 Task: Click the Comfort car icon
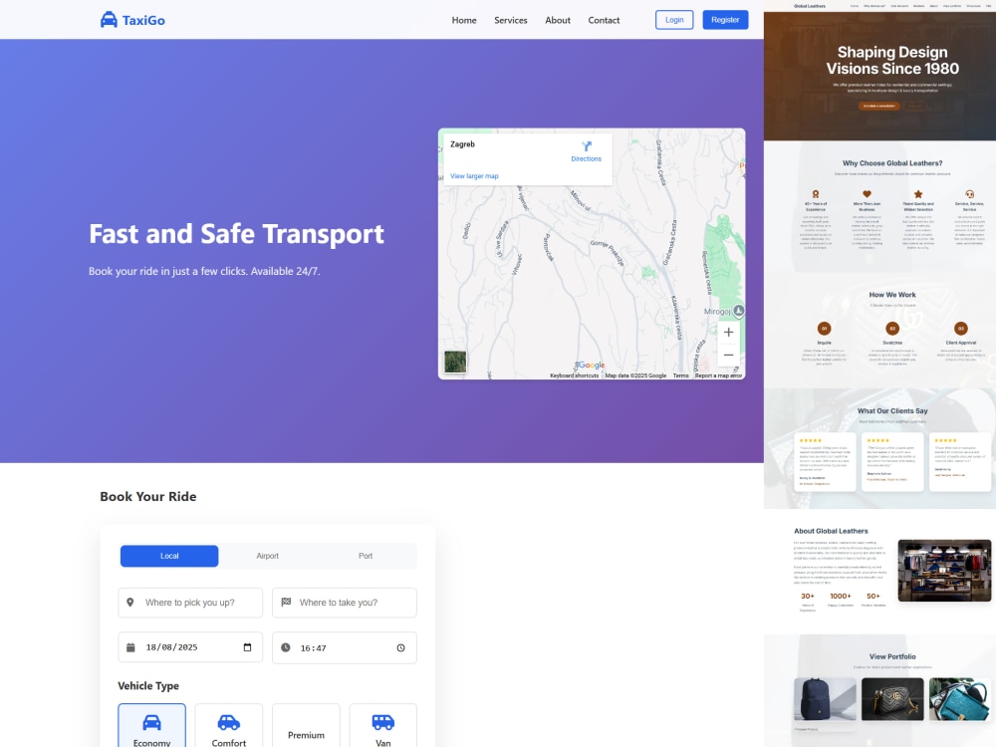coord(229,722)
